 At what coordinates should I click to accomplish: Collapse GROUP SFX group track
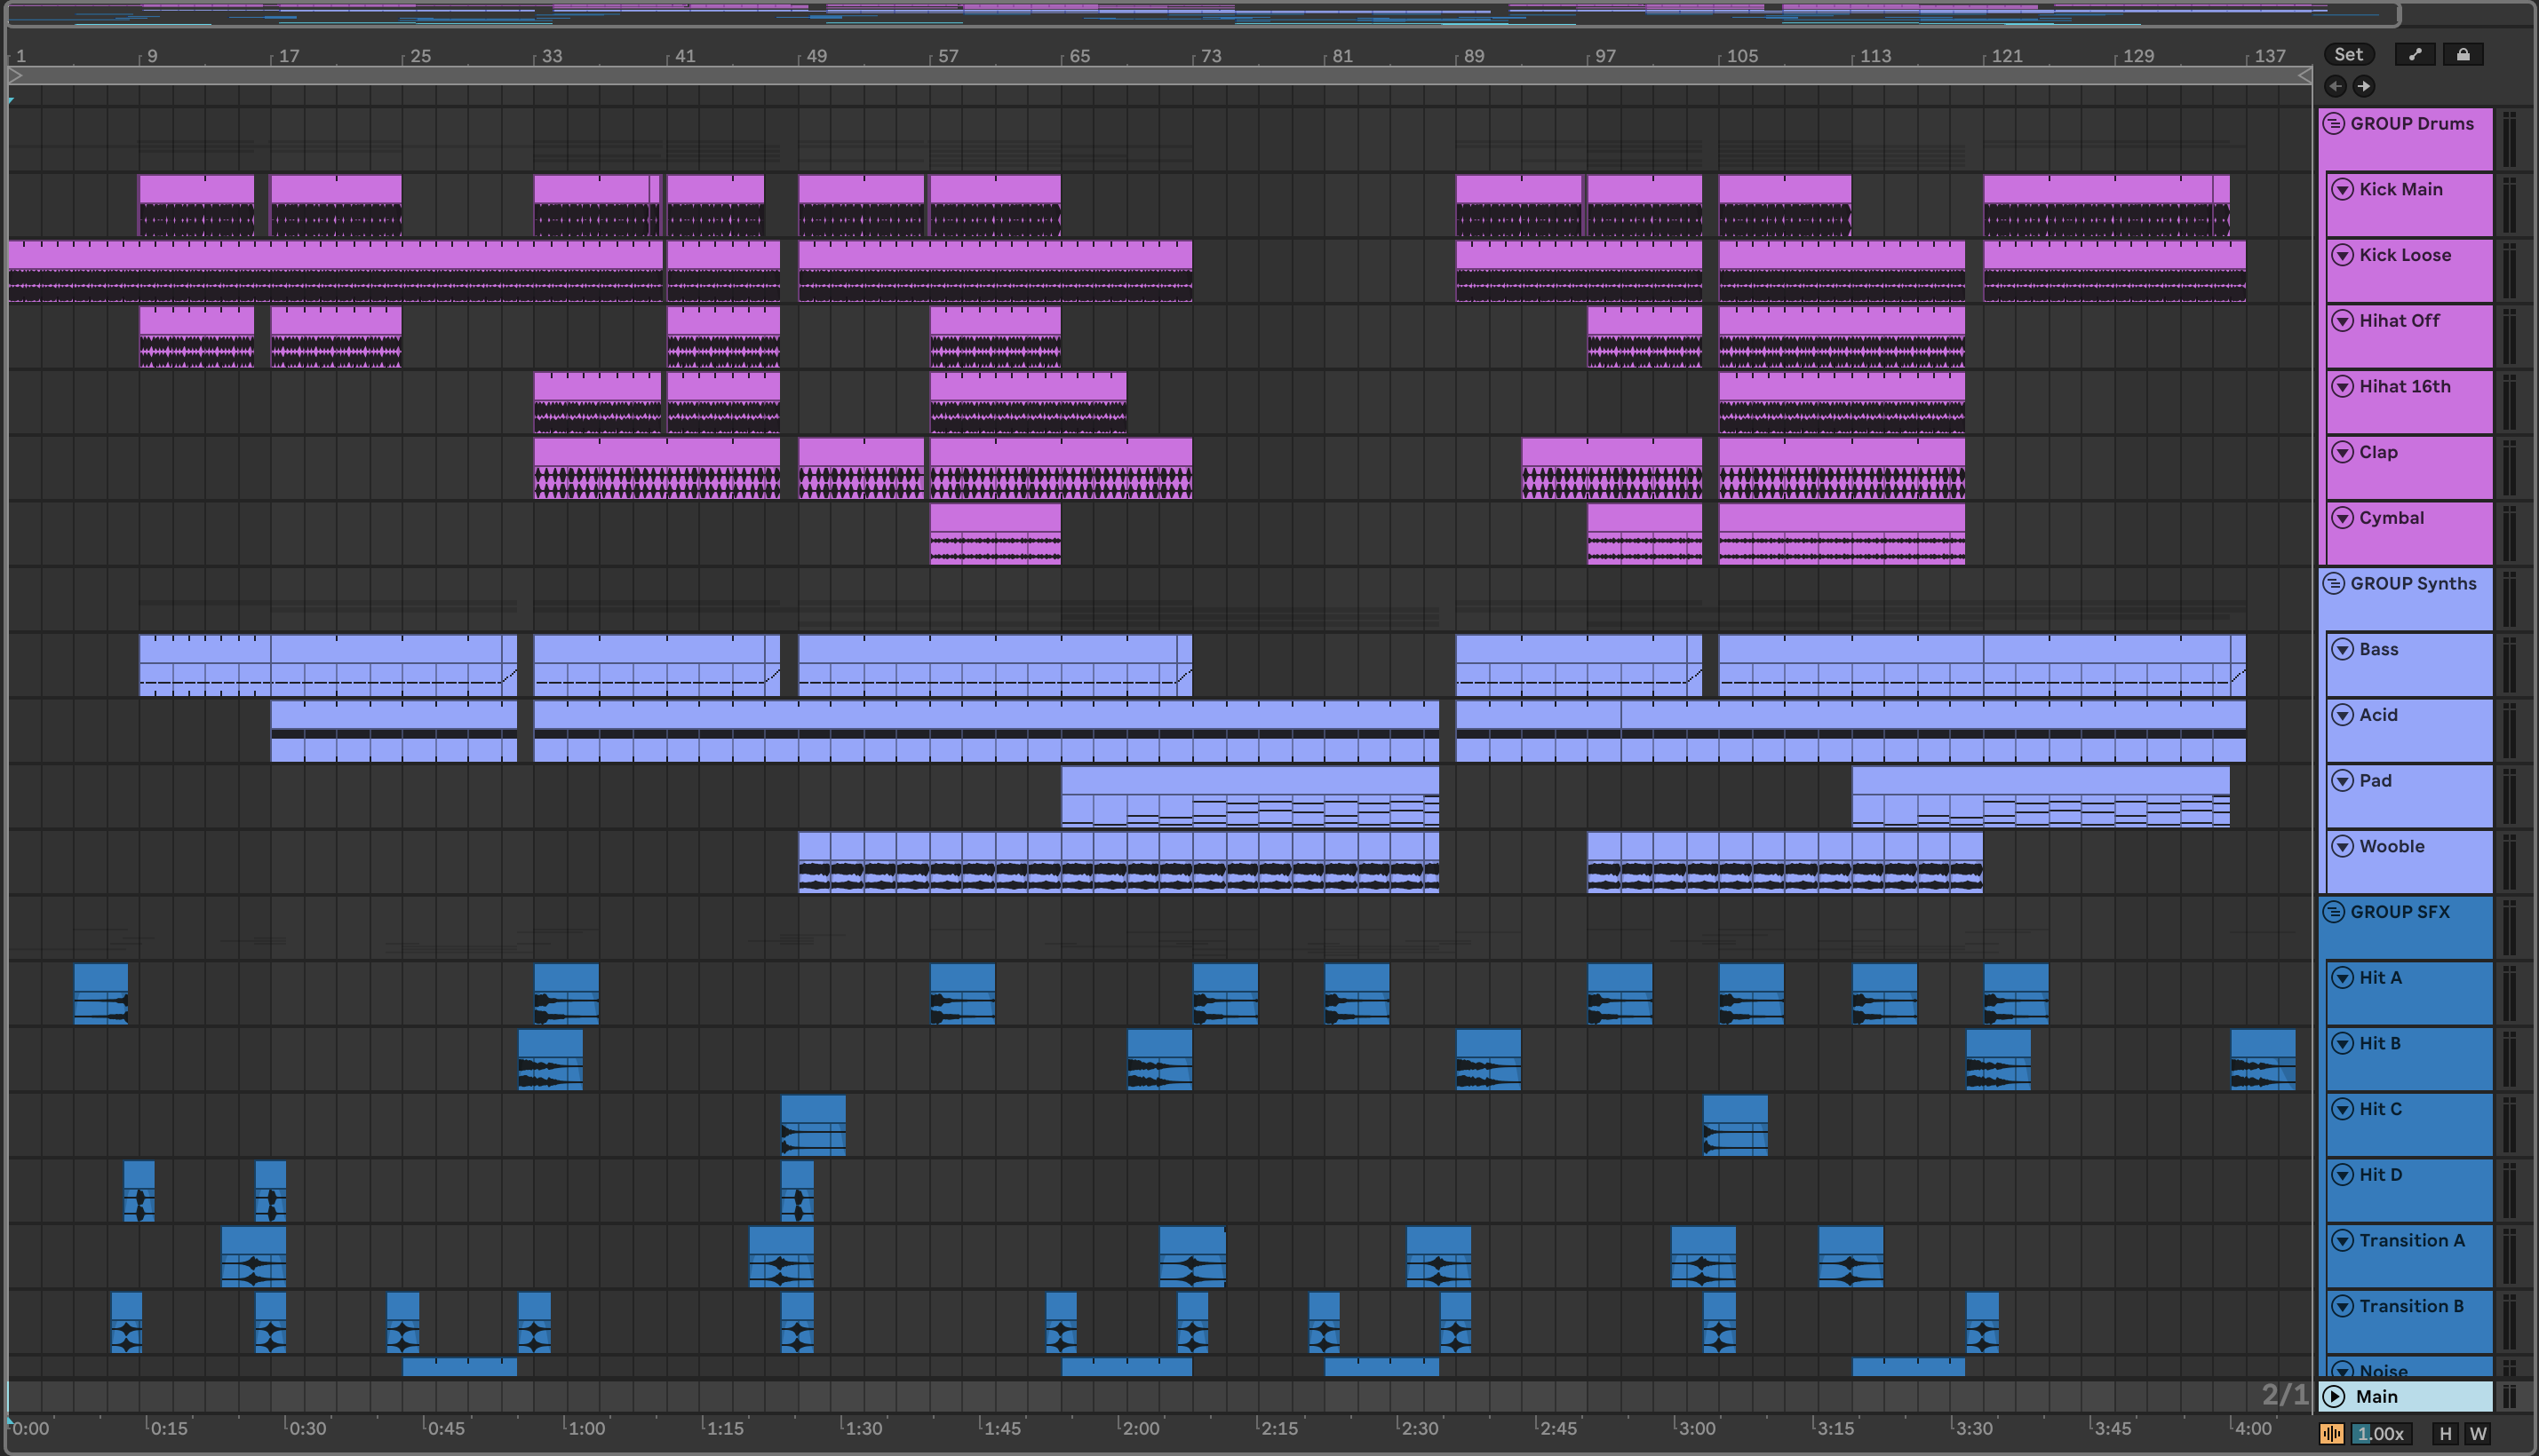click(2334, 912)
